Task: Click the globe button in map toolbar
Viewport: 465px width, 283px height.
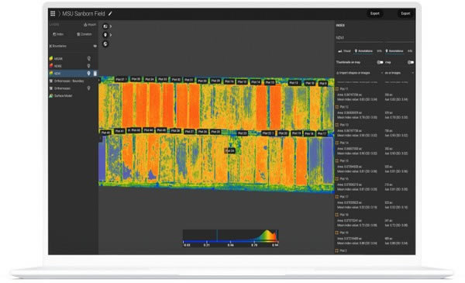Action: click(105, 44)
